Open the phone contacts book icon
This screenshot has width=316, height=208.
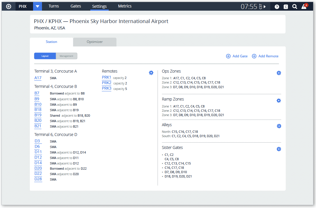(x=286, y=7)
